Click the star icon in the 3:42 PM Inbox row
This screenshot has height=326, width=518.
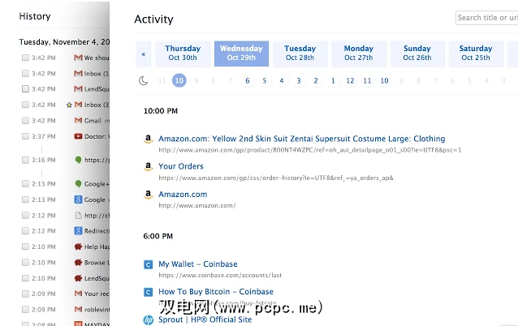[69, 105]
